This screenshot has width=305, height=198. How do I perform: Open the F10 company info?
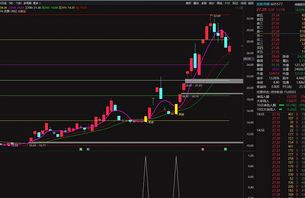[x=227, y=3]
